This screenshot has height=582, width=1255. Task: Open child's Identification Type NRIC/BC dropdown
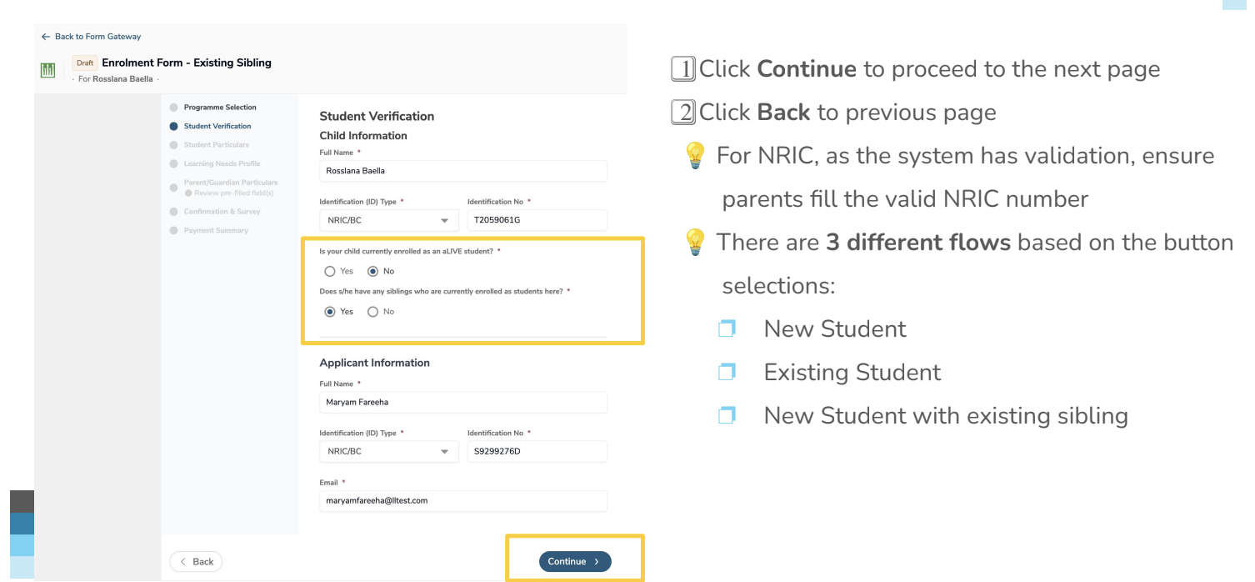[389, 221]
